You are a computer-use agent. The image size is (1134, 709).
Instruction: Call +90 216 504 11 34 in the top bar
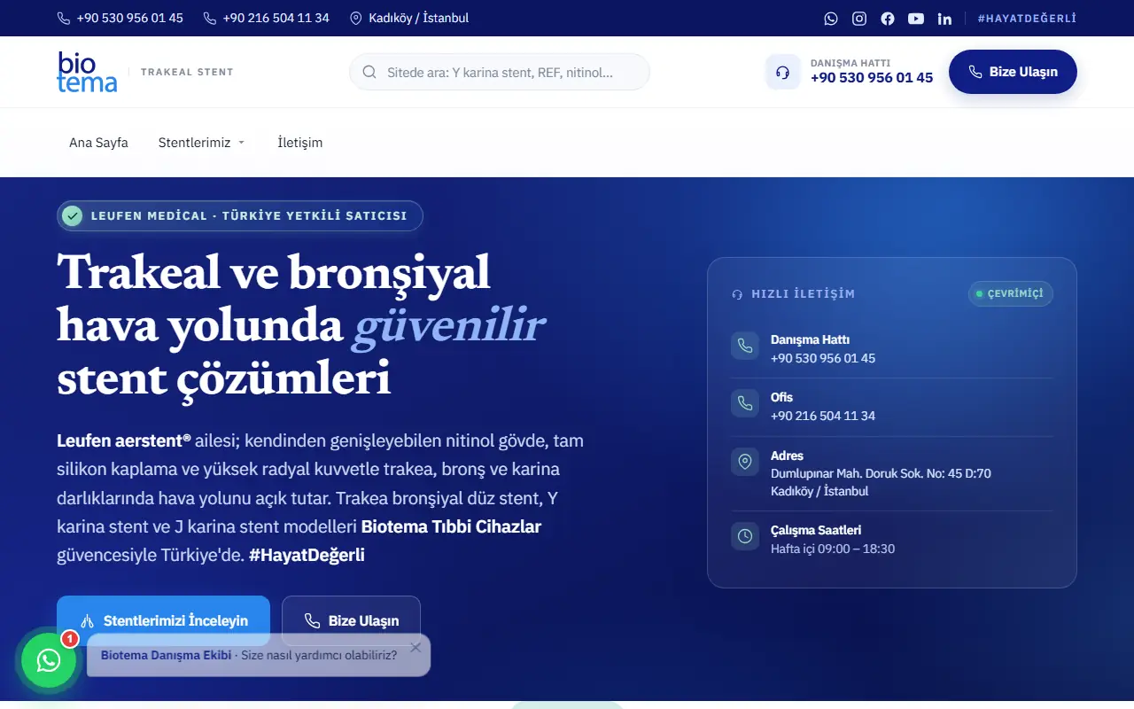pos(266,18)
